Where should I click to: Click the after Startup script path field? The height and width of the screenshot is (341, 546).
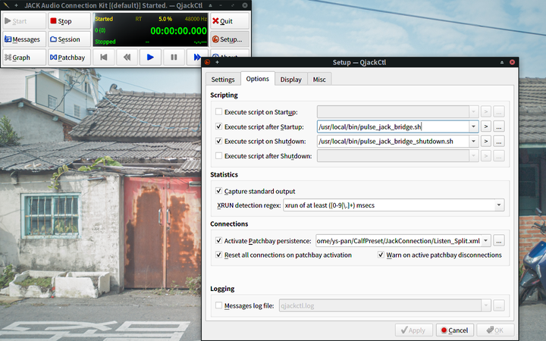[393, 127]
